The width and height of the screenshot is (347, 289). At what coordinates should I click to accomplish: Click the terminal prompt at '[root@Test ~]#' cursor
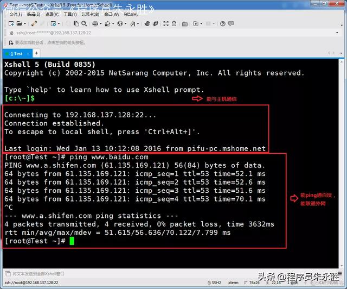[72, 241]
